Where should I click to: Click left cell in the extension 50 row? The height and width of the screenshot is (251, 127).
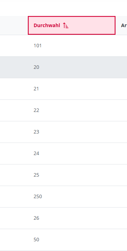(14, 240)
